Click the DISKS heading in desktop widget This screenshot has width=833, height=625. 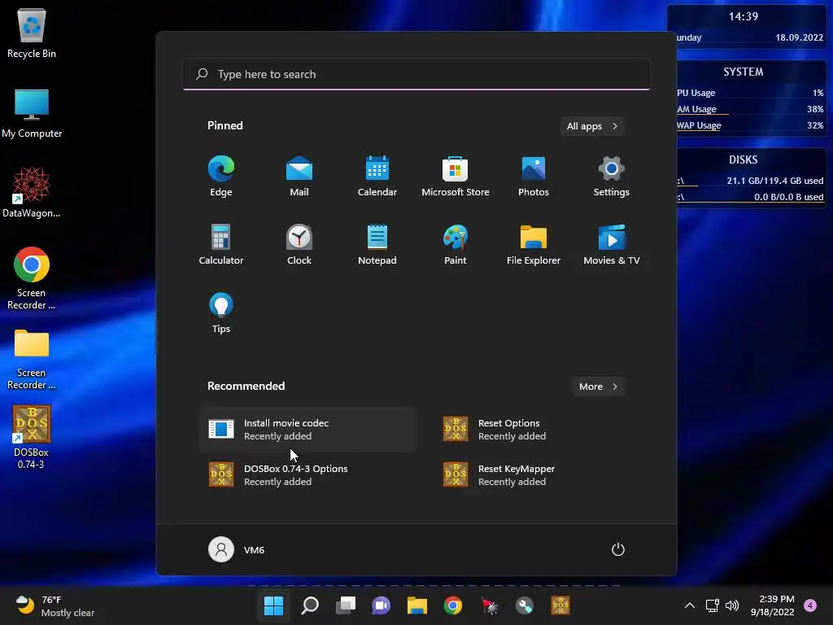[x=744, y=160]
